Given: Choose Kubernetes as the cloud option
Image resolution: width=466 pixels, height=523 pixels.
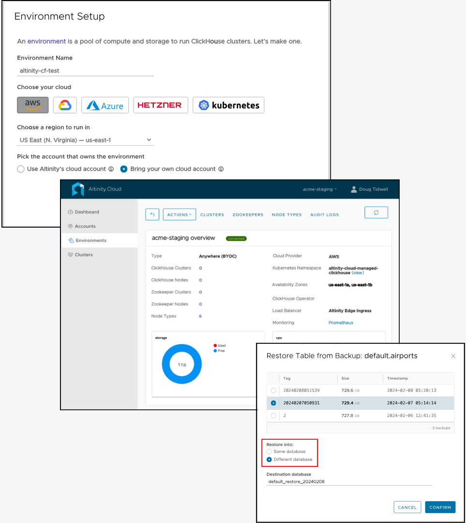Looking at the screenshot, I should (228, 105).
